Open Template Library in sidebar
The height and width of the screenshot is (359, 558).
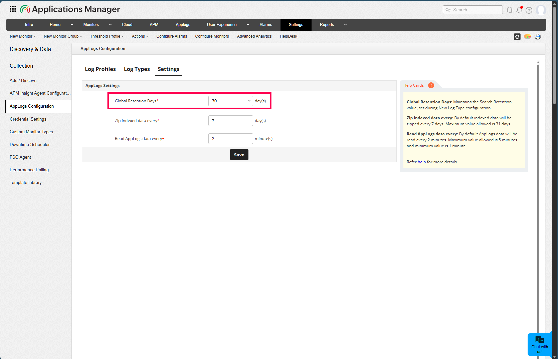(26, 183)
